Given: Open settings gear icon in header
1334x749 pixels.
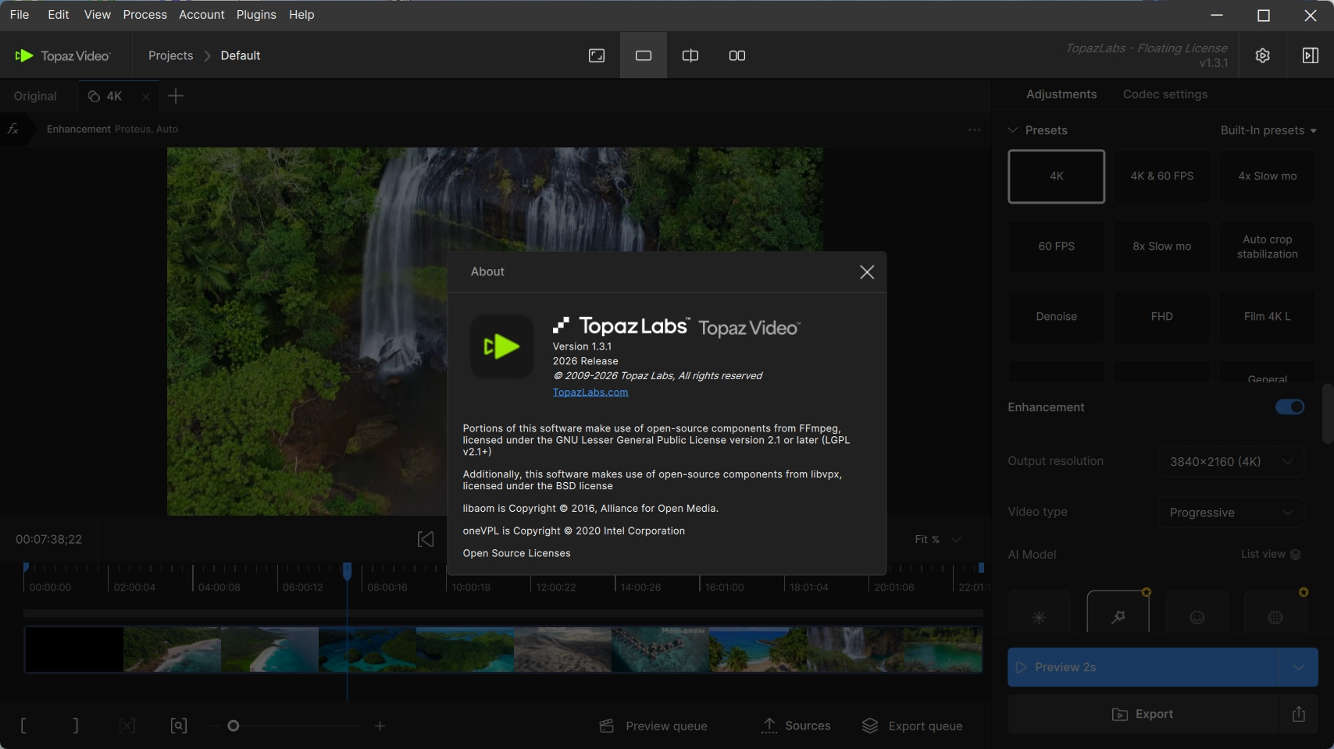Looking at the screenshot, I should point(1262,55).
